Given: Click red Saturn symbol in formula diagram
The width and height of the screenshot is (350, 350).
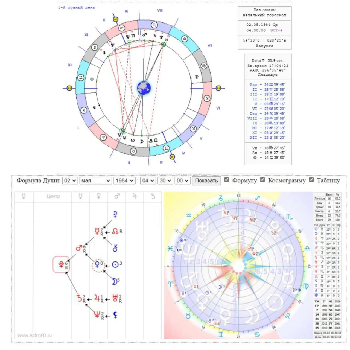Looking at the screenshot, I should click(79, 298).
